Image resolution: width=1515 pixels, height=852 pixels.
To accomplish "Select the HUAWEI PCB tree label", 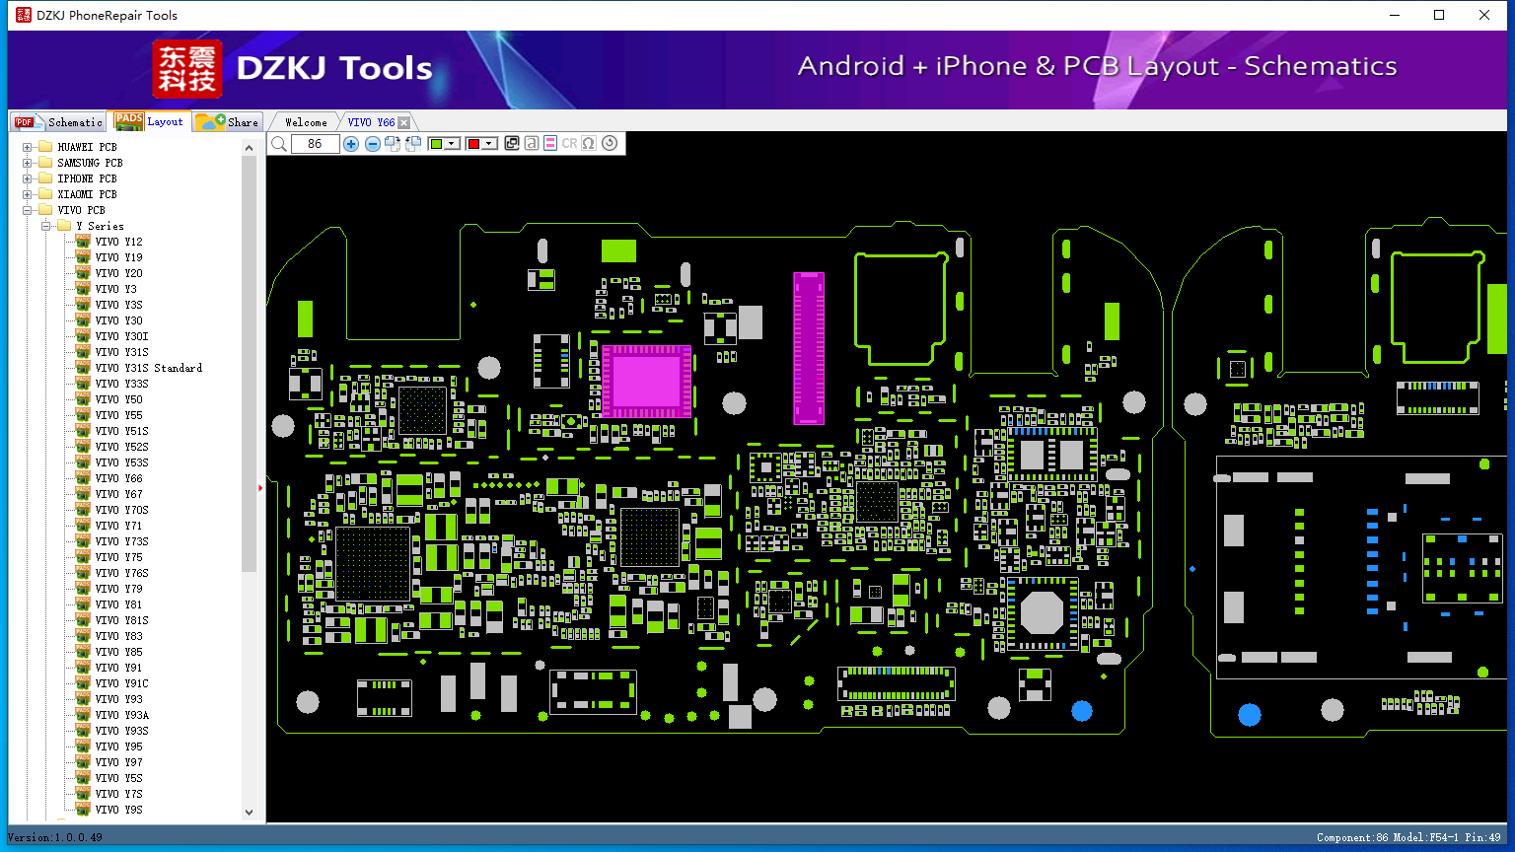I will click(87, 147).
